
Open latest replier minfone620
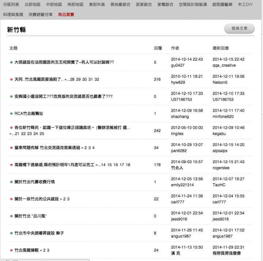[223, 117]
